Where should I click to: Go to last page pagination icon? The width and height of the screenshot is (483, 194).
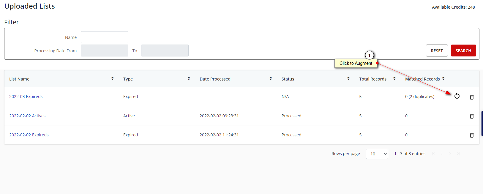tap(458, 154)
